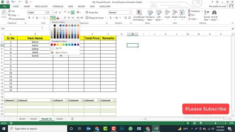Expand the formula bar chevron

tap(232, 29)
